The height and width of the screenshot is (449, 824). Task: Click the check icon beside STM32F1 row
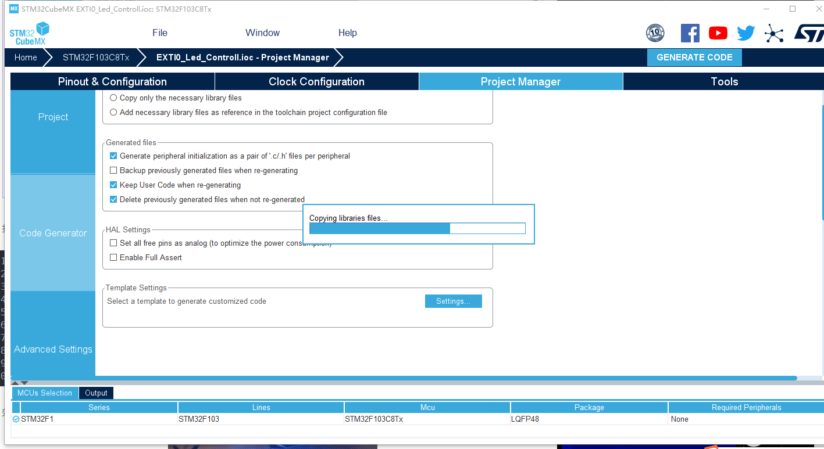16,419
